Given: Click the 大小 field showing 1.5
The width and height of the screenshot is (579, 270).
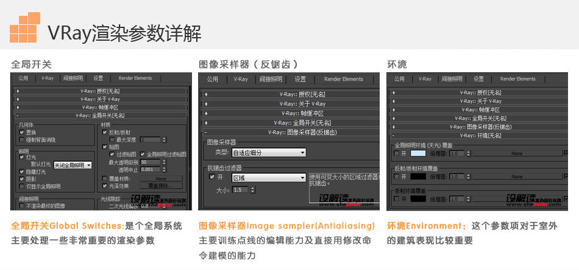Looking at the screenshot, I should coord(240,190).
